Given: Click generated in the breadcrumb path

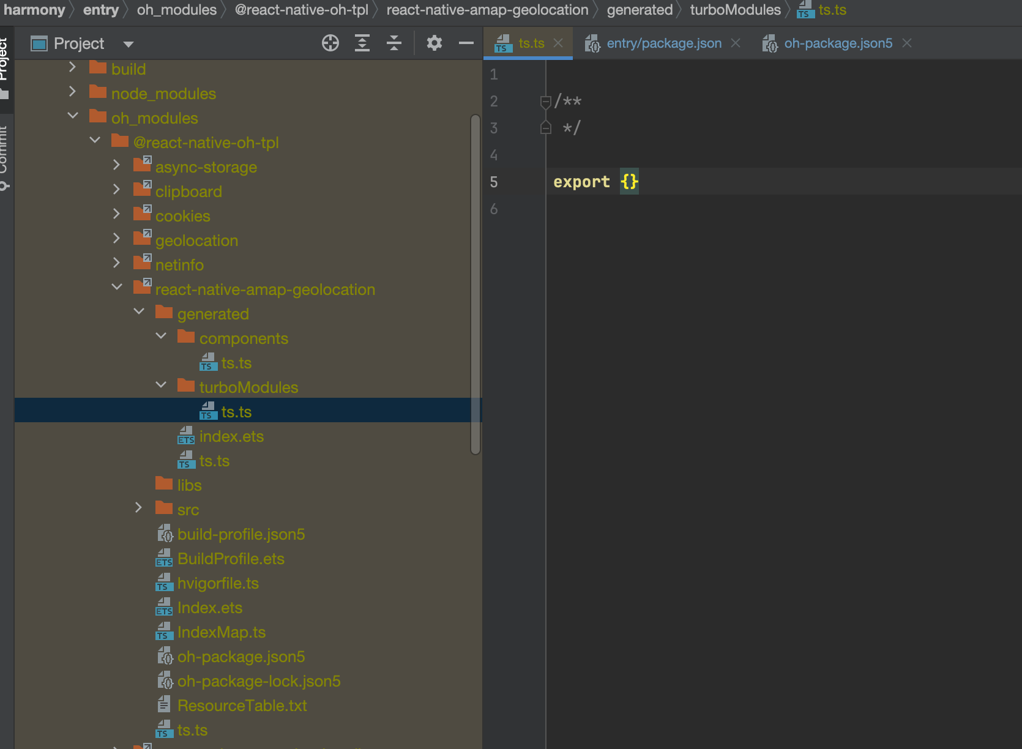Looking at the screenshot, I should click(640, 10).
